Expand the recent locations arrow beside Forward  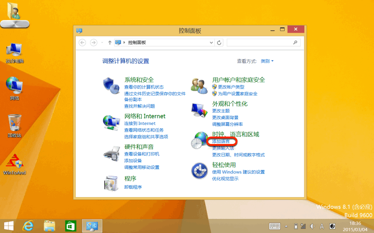102,42
